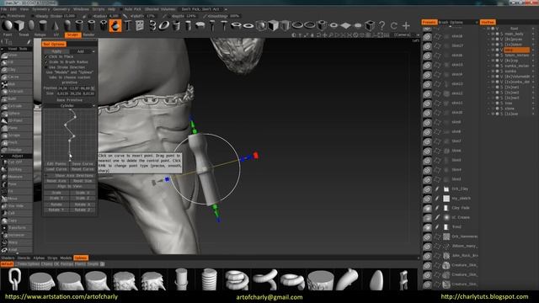
Task: Collapse the Root tree node
Action: [x=484, y=29]
